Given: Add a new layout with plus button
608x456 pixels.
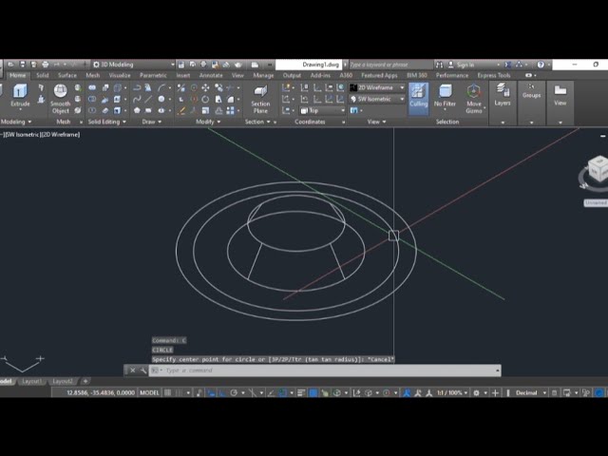Looking at the screenshot, I should [x=85, y=381].
